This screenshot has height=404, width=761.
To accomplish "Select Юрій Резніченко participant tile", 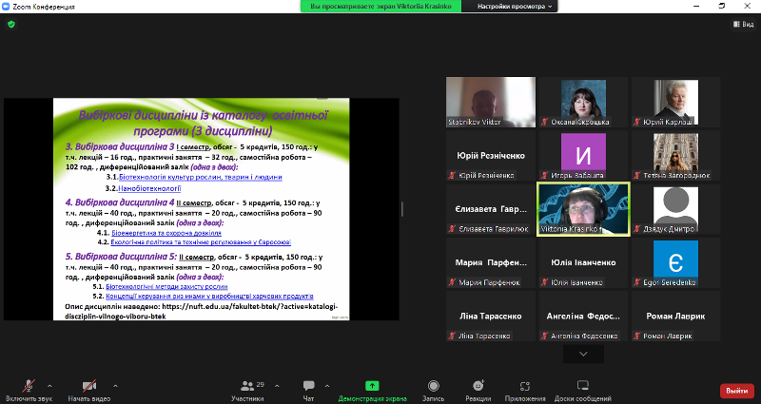I will click(x=491, y=156).
